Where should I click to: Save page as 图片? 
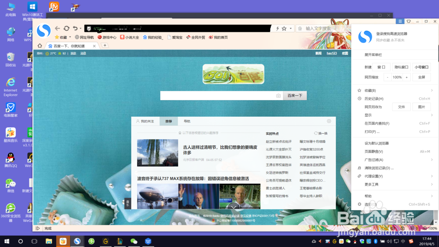click(421, 107)
